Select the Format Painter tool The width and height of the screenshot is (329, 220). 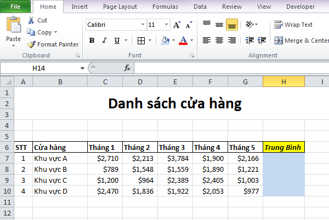pyautogui.click(x=53, y=44)
